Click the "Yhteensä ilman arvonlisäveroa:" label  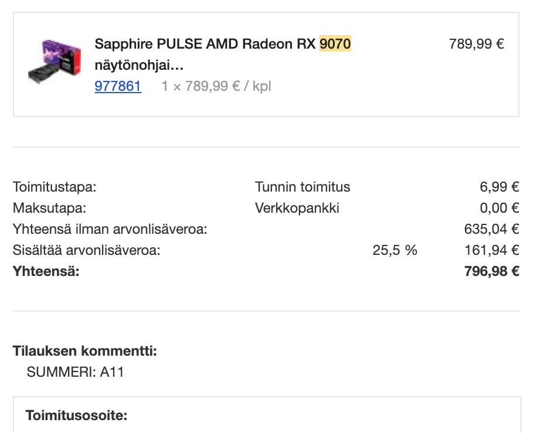coord(110,229)
